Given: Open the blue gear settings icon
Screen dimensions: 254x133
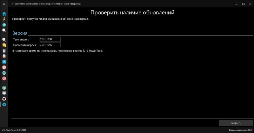Looking at the screenshot, I should coord(4,104).
